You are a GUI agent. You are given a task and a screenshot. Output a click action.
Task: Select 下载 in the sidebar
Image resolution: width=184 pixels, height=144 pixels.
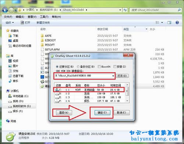pyautogui.click(x=15, y=36)
